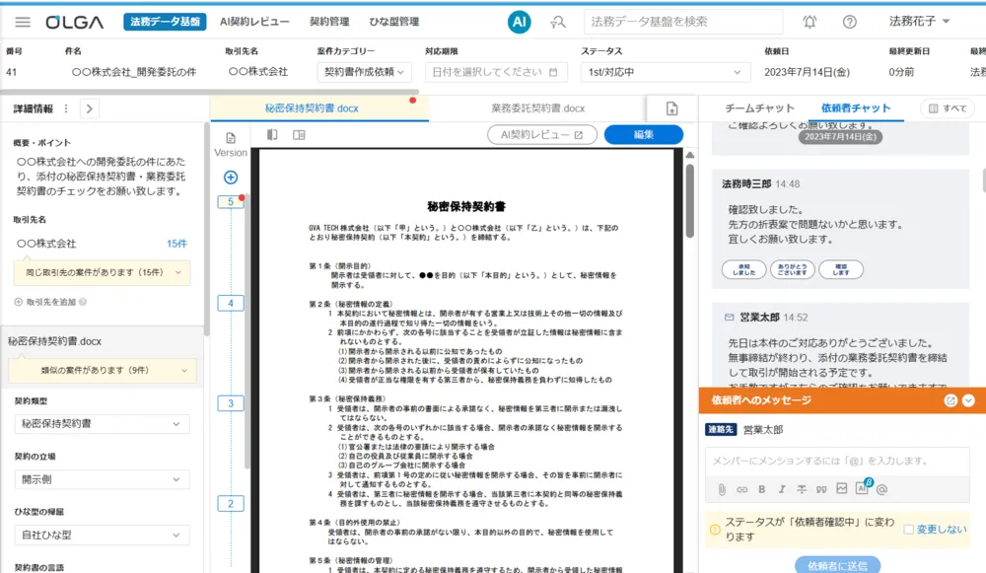Screen dimensions: 986x573
Task: Click the attach file paperclip icon
Action: pos(722,489)
